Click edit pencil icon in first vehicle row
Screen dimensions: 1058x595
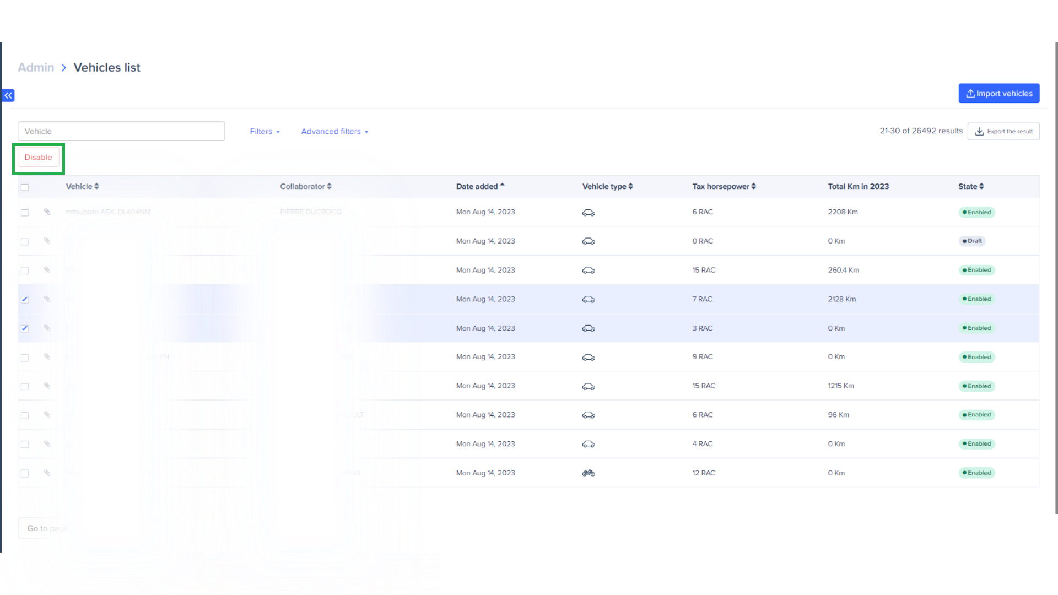47,212
